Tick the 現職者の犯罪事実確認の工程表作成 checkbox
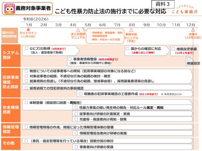Image resolution: width=202 pixels, height=151 pixels. tap(81, 94)
